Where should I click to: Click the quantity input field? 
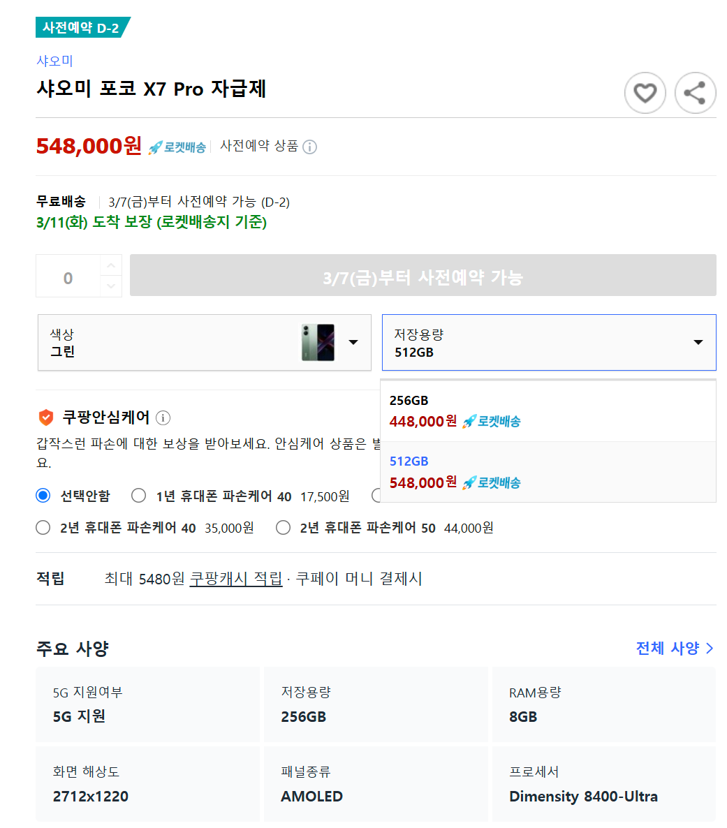[68, 276]
